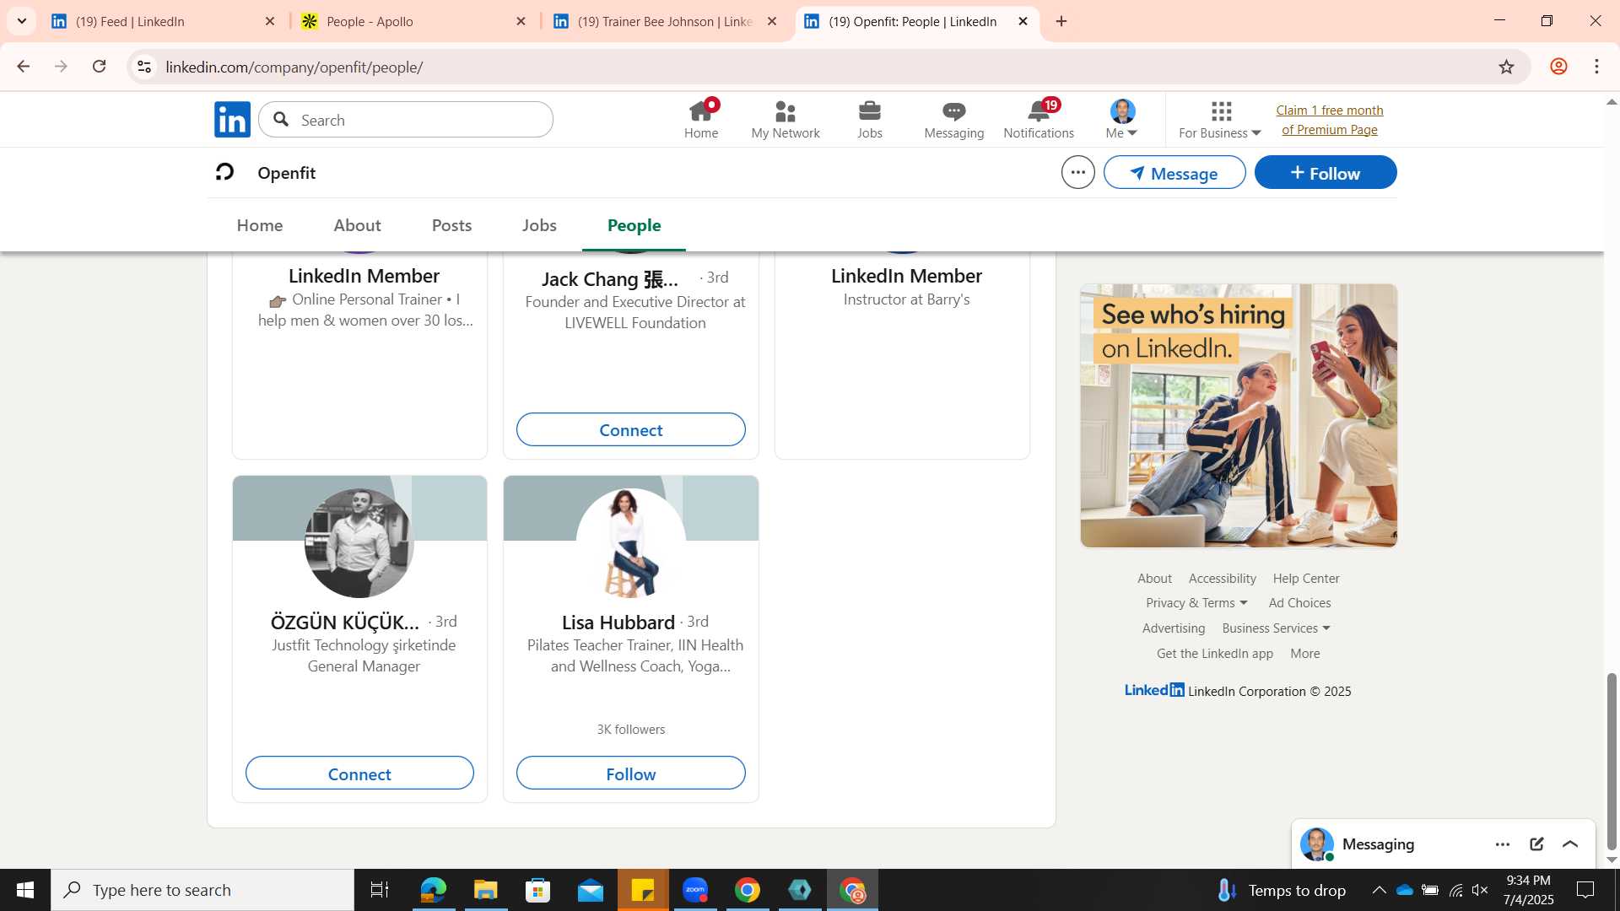Reload the current page
Viewport: 1620px width, 911px height.
tap(99, 67)
